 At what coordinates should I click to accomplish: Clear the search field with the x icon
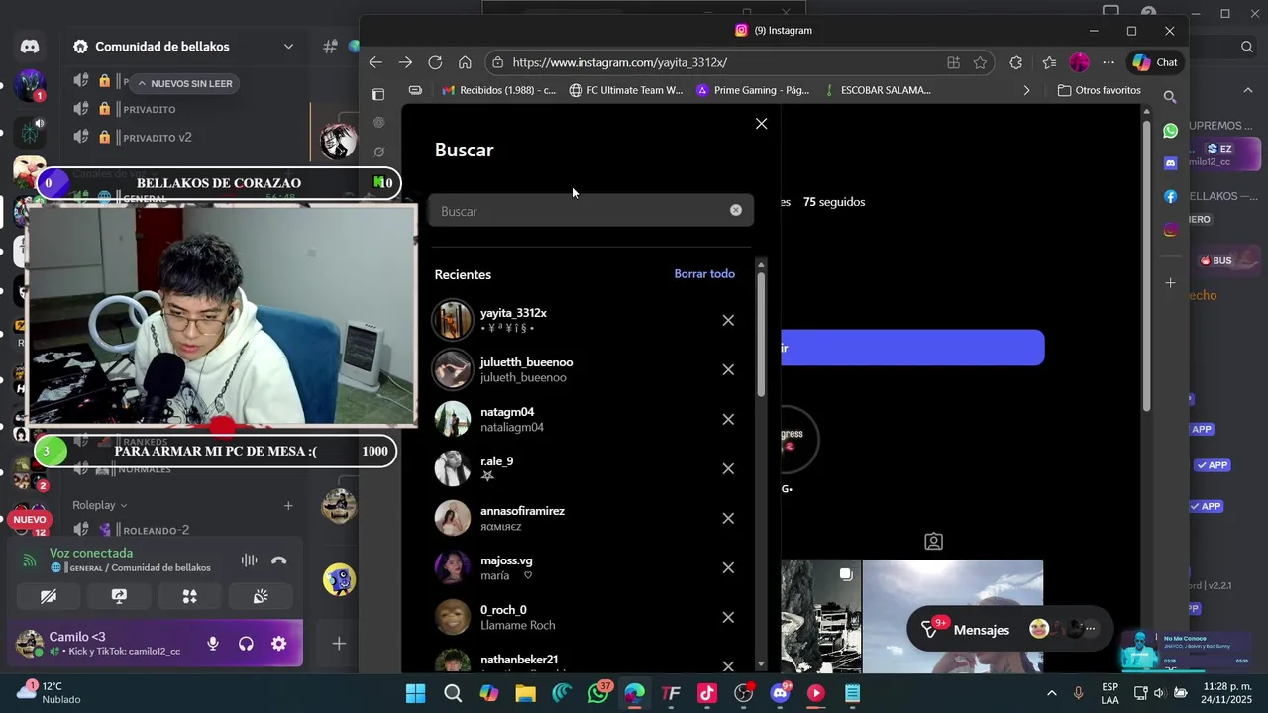(736, 210)
